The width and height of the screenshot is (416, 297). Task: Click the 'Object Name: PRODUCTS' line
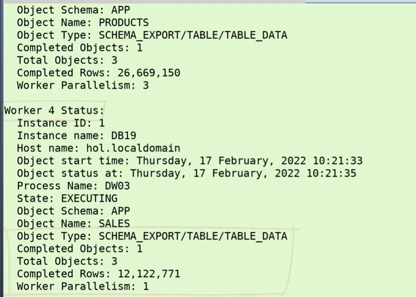(x=83, y=23)
